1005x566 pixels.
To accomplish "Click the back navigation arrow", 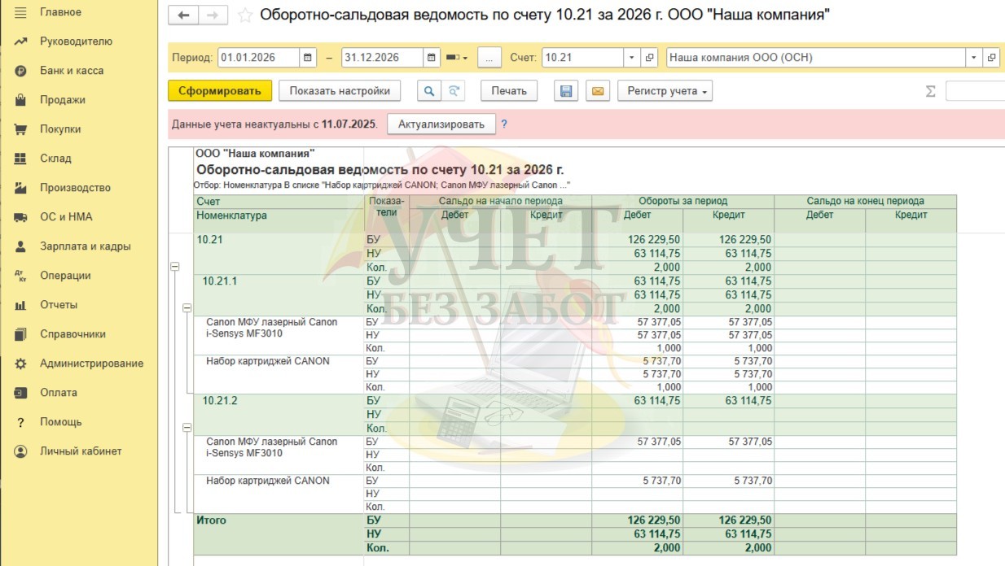I will (x=183, y=15).
